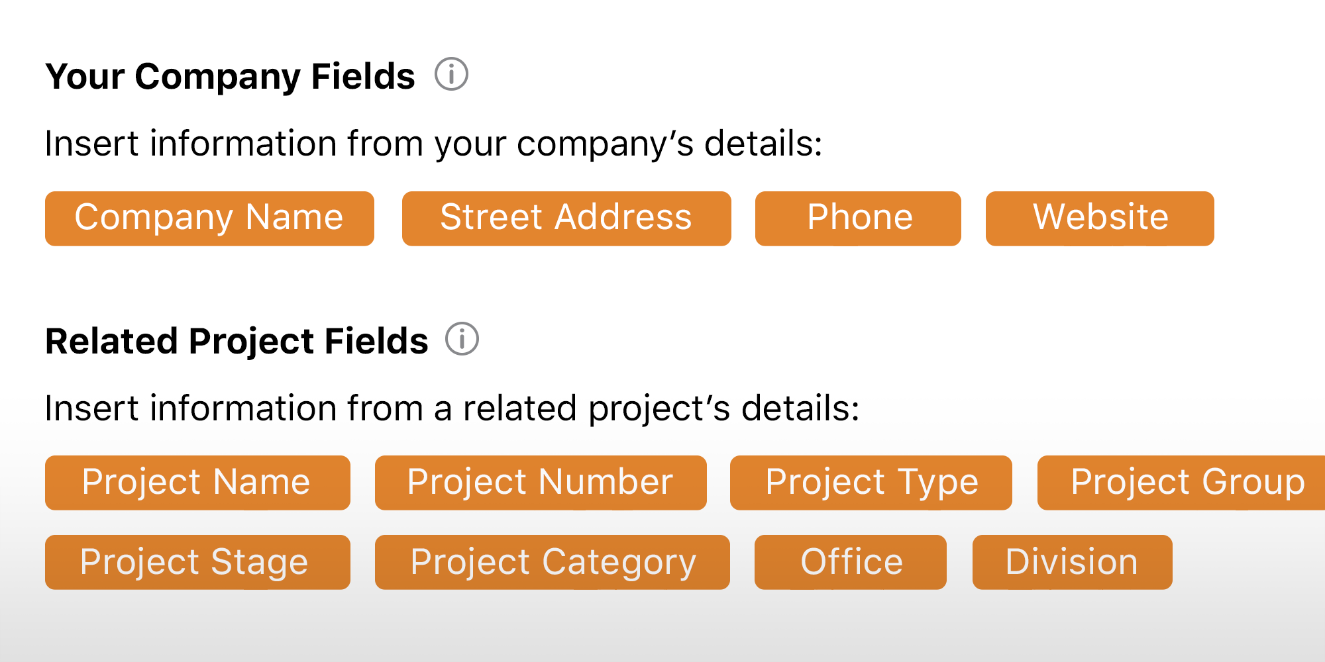Add the Phone field token
The height and width of the screenshot is (662, 1325).
coord(858,218)
